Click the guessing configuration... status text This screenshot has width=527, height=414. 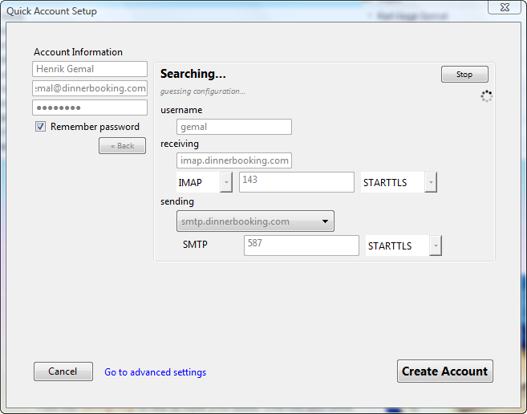coord(203,91)
